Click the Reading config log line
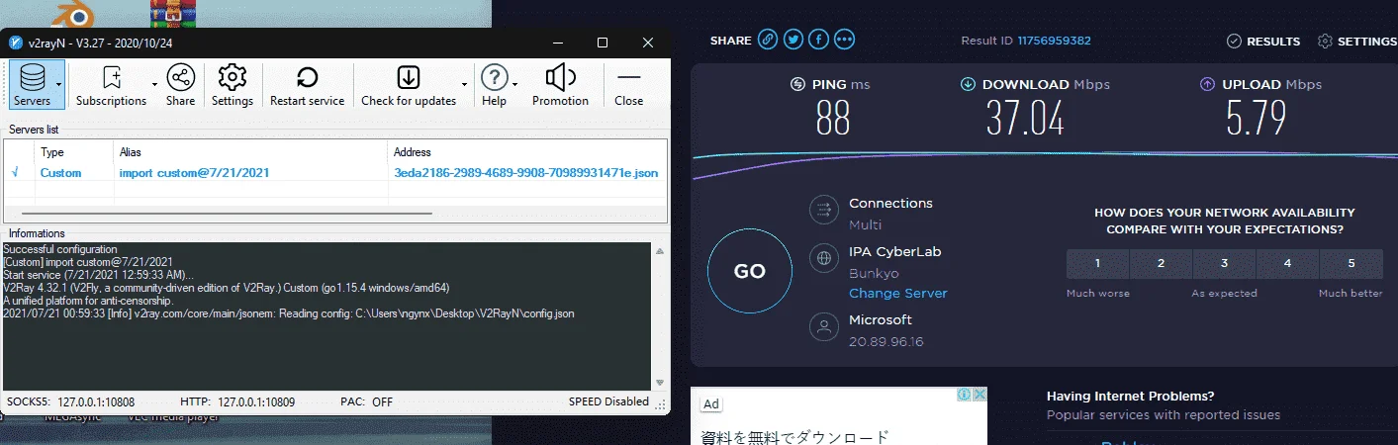The height and width of the screenshot is (445, 1398). pos(289,313)
